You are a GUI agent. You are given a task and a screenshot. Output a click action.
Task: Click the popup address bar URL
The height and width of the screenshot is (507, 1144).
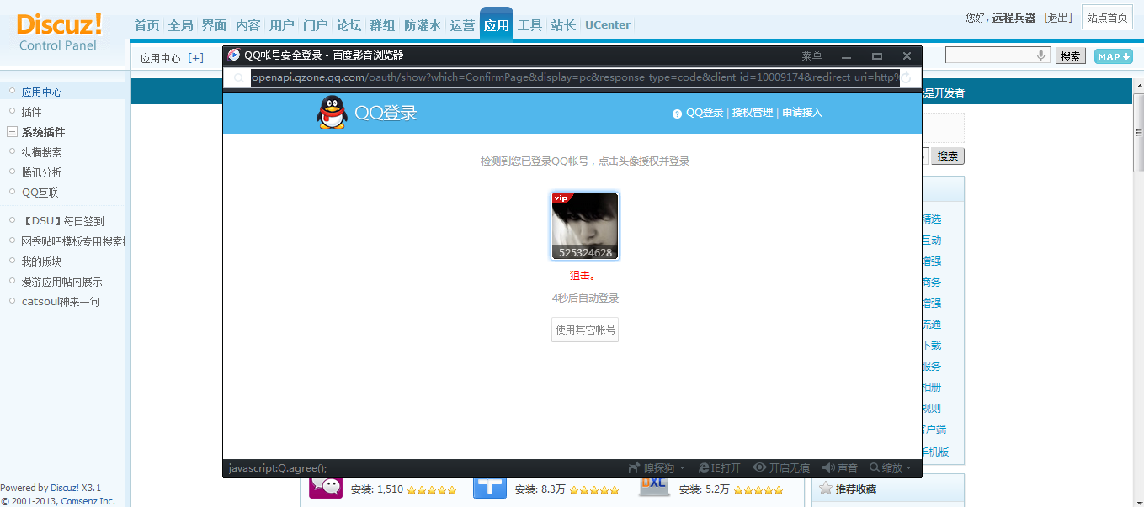point(575,77)
